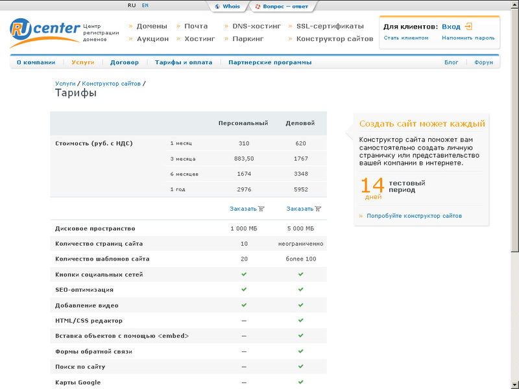Viewport: 519px width, 389px height.
Task: Click the page scrollbar up arrow
Action: tap(514, 6)
